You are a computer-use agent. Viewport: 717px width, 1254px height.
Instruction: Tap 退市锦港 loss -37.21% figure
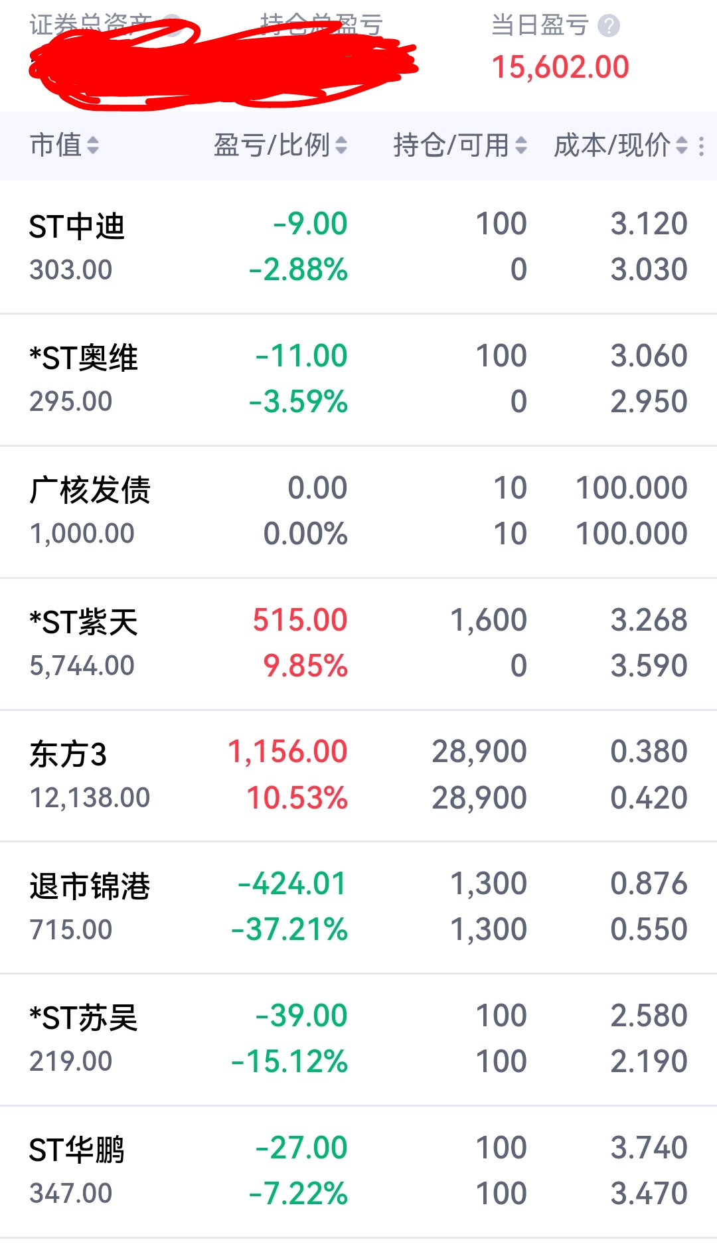coord(289,929)
